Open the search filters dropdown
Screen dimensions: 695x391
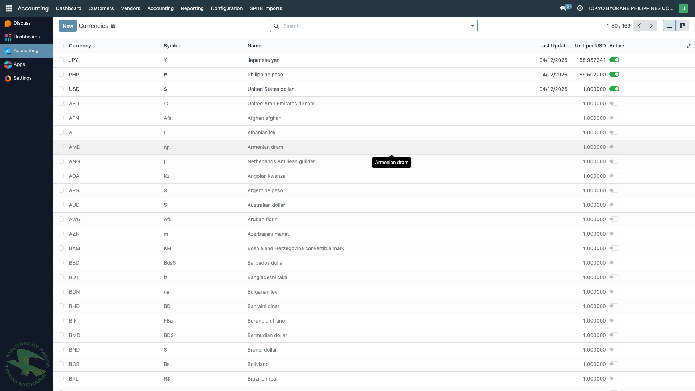pos(472,26)
